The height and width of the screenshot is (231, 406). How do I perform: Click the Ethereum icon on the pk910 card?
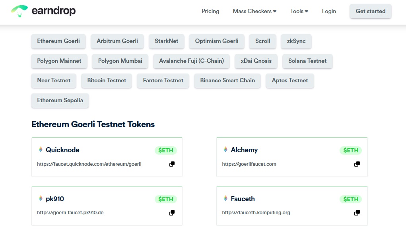coord(40,199)
